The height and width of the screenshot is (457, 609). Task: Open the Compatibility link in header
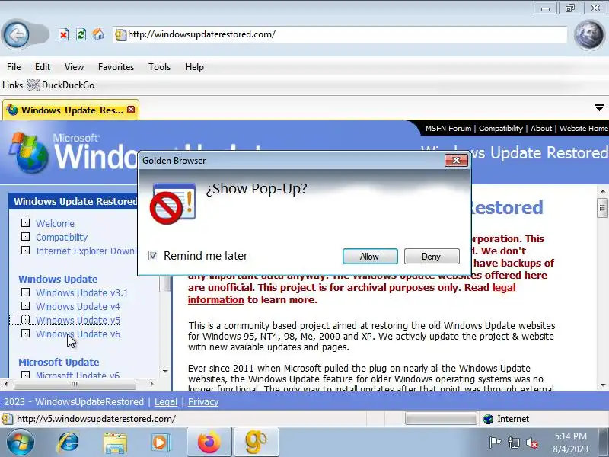tap(501, 129)
